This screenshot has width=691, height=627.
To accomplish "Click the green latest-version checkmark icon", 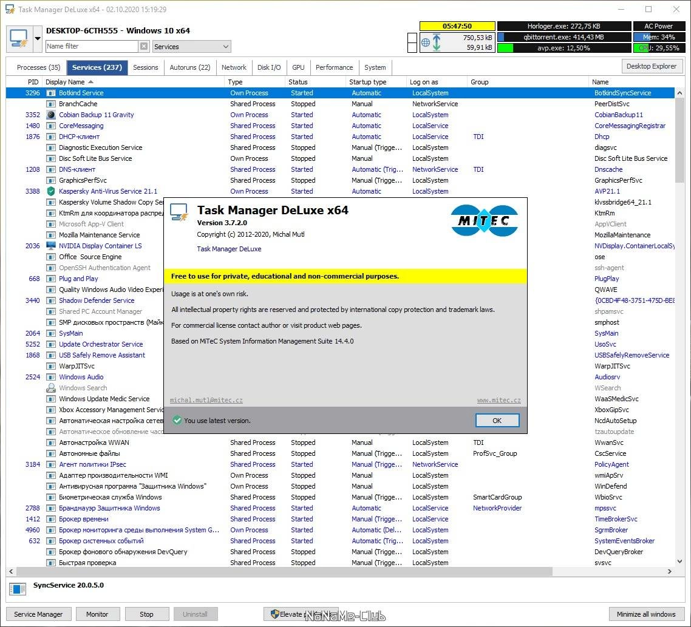I will [x=177, y=421].
